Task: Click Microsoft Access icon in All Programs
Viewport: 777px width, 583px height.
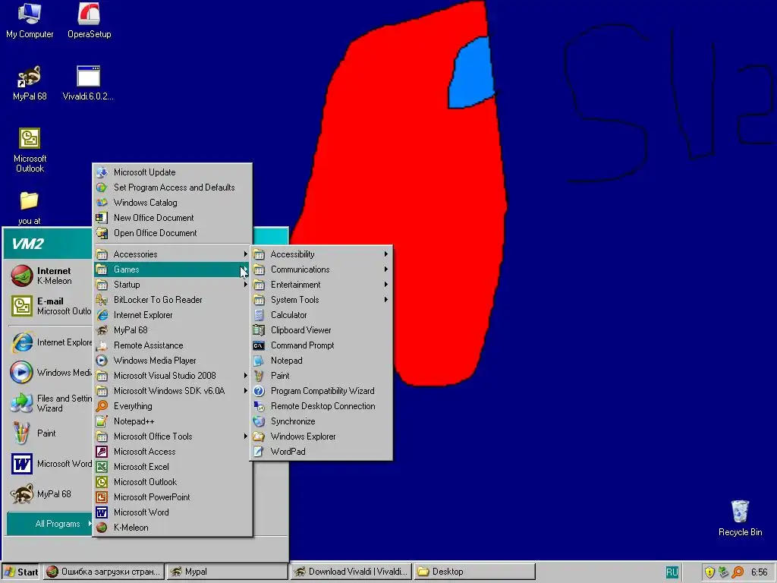Action: click(102, 452)
